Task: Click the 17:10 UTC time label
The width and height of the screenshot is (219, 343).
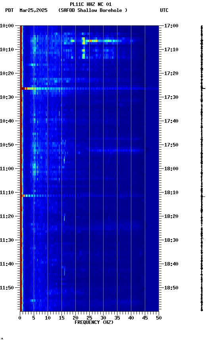Action: point(171,50)
